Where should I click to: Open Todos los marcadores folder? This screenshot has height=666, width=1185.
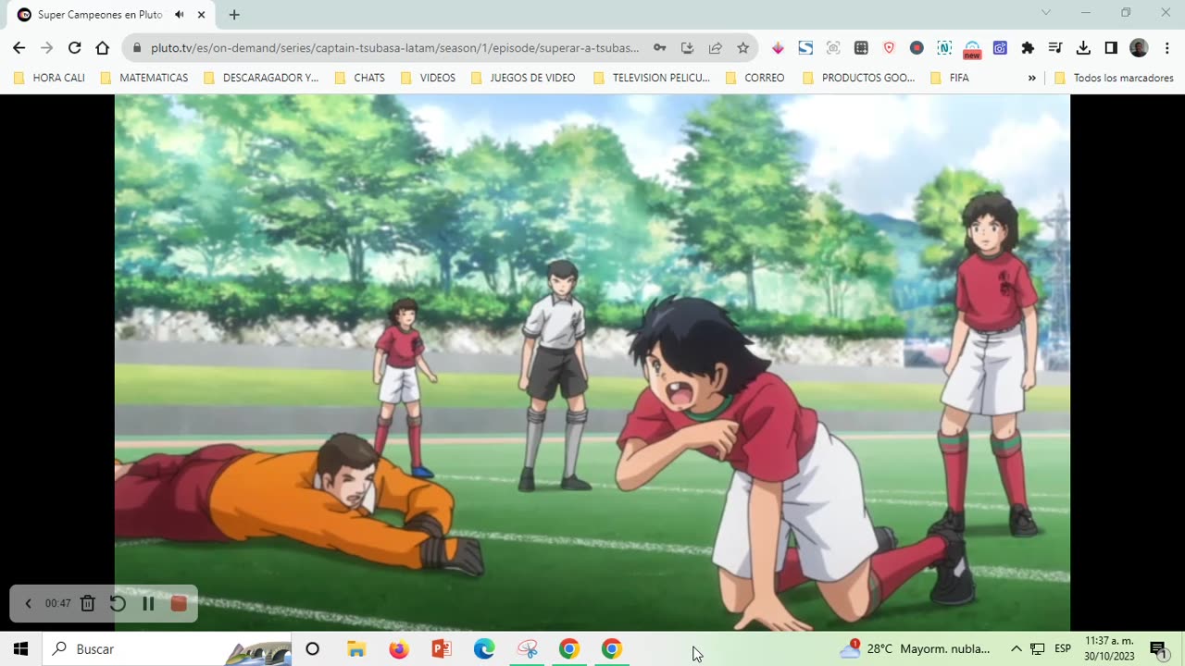(1115, 78)
